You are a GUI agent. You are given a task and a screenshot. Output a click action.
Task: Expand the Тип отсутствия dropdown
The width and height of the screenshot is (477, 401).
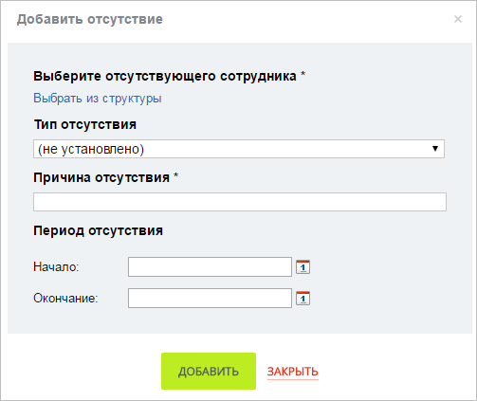point(239,149)
